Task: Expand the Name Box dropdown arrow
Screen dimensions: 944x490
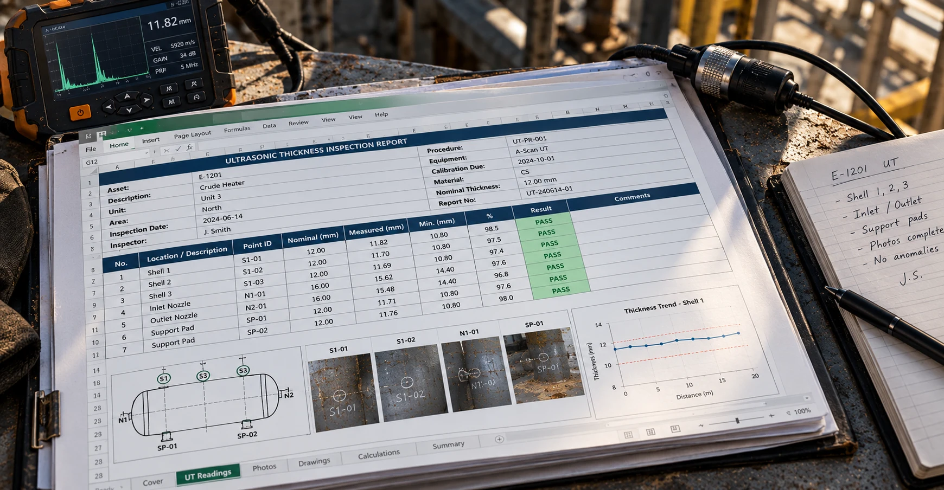Action: 146,154
